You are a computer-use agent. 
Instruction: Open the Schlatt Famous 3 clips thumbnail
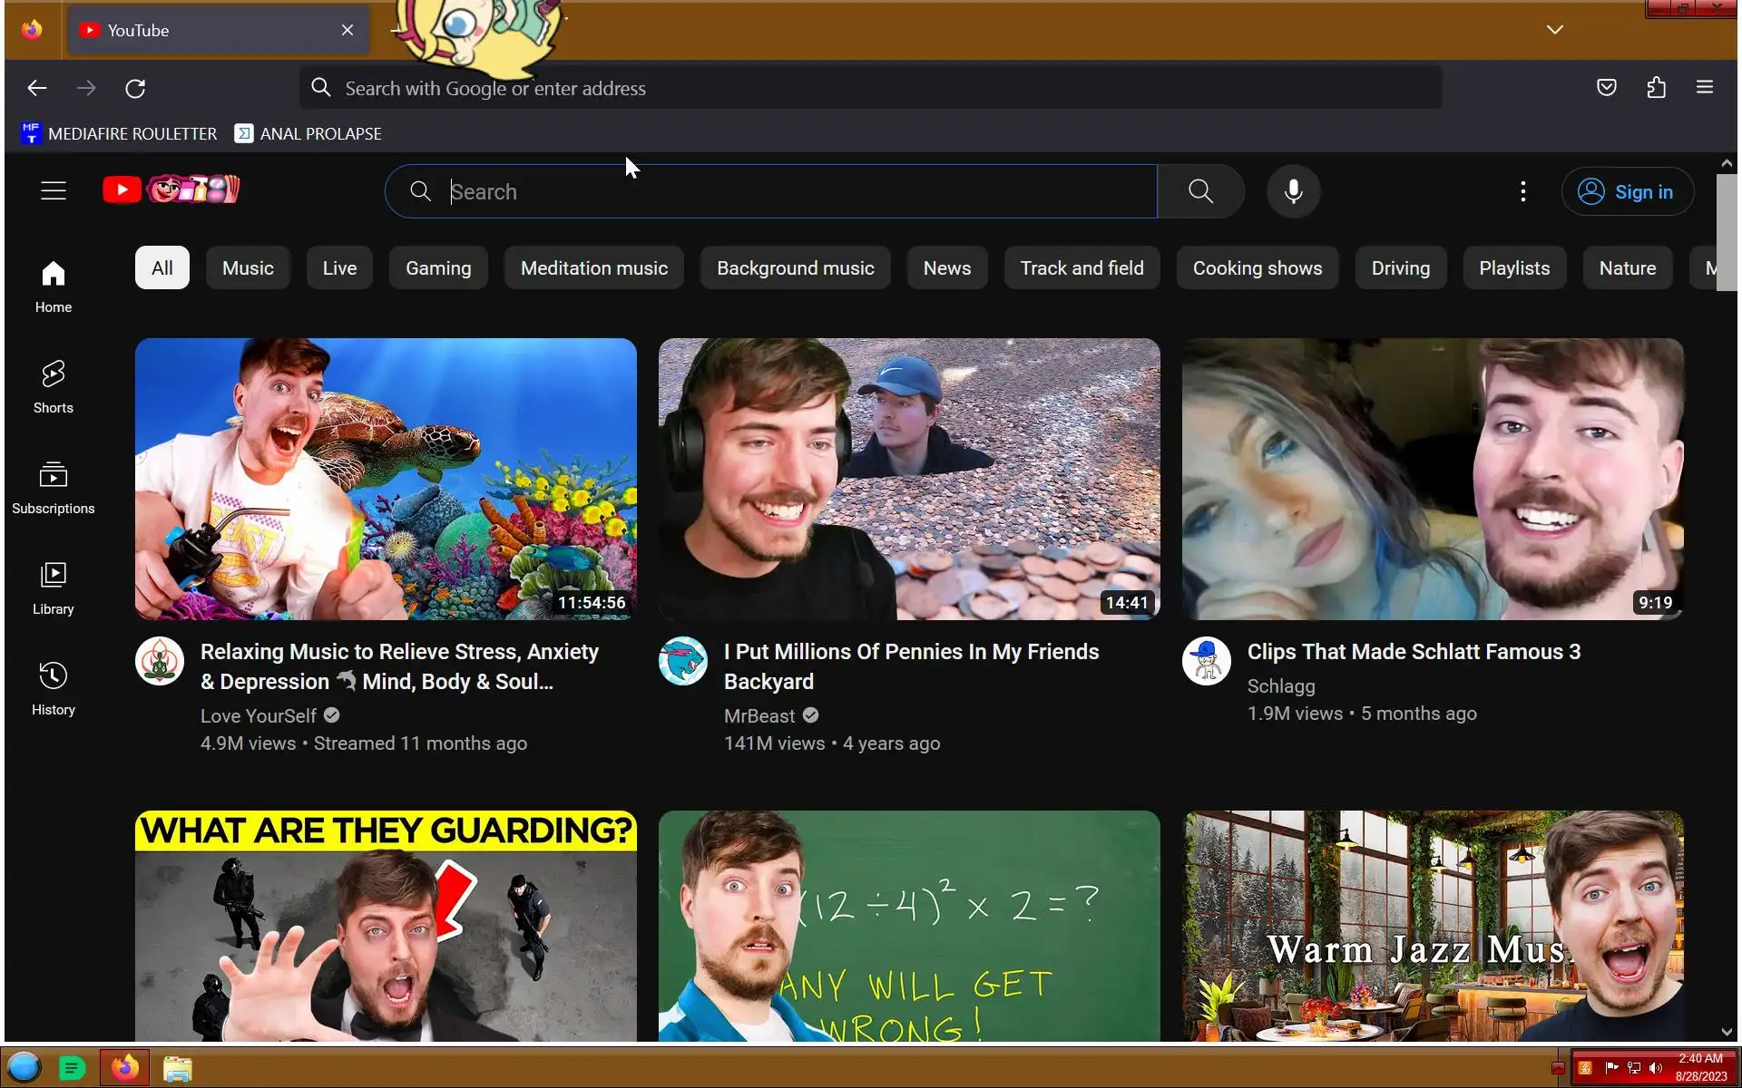tap(1432, 479)
